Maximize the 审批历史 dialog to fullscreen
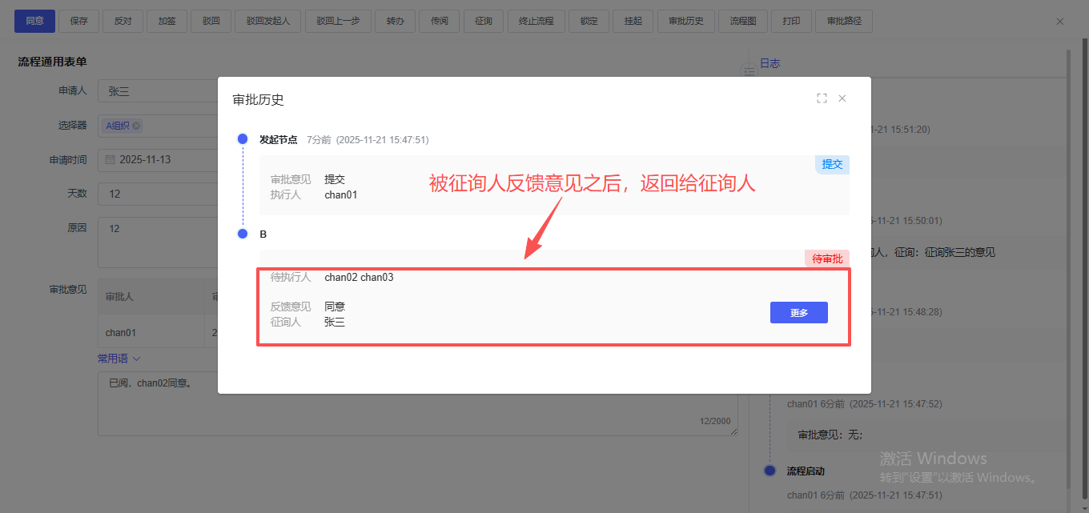The image size is (1089, 513). coord(822,98)
